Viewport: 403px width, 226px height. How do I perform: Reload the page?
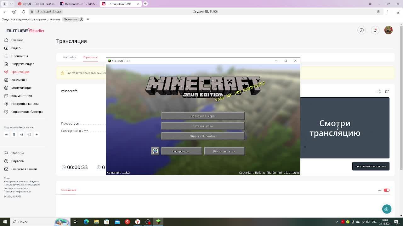tap(23, 12)
